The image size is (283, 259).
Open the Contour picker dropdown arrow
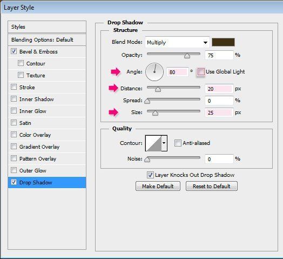(164, 143)
